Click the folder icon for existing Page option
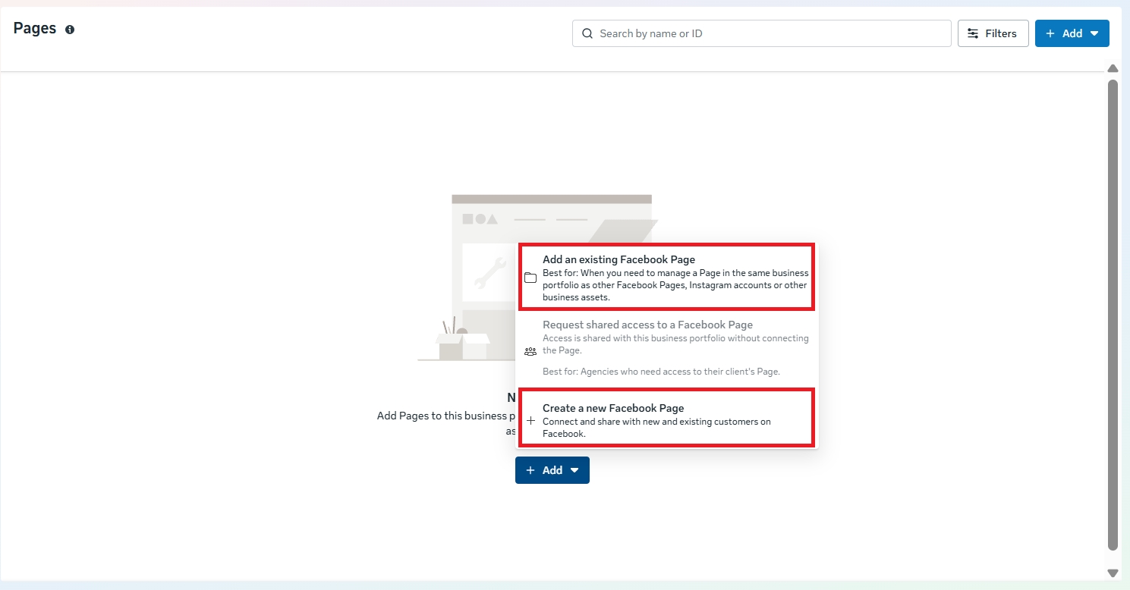This screenshot has width=1130, height=590. [530, 278]
